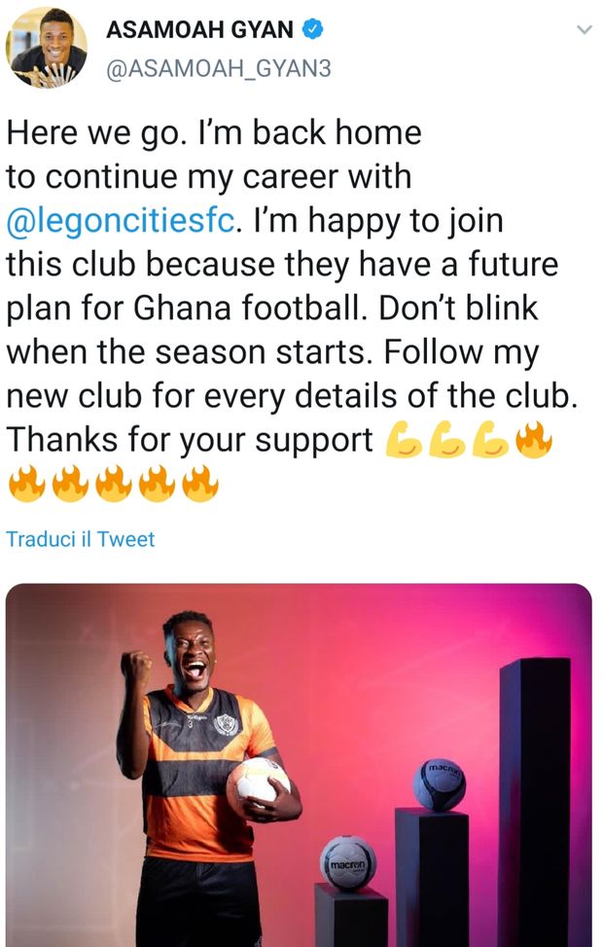Expand the tweet options chevron menu

click(x=584, y=30)
